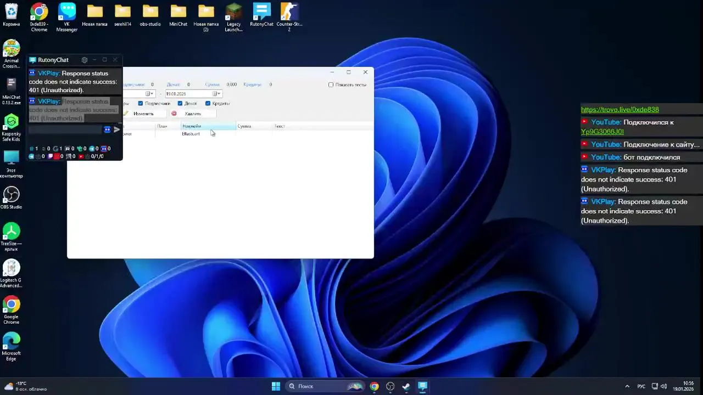
Task: Open the taskbar volume icon
Action: click(x=663, y=386)
